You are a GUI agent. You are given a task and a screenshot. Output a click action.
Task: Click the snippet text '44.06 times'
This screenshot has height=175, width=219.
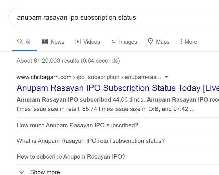129,100
